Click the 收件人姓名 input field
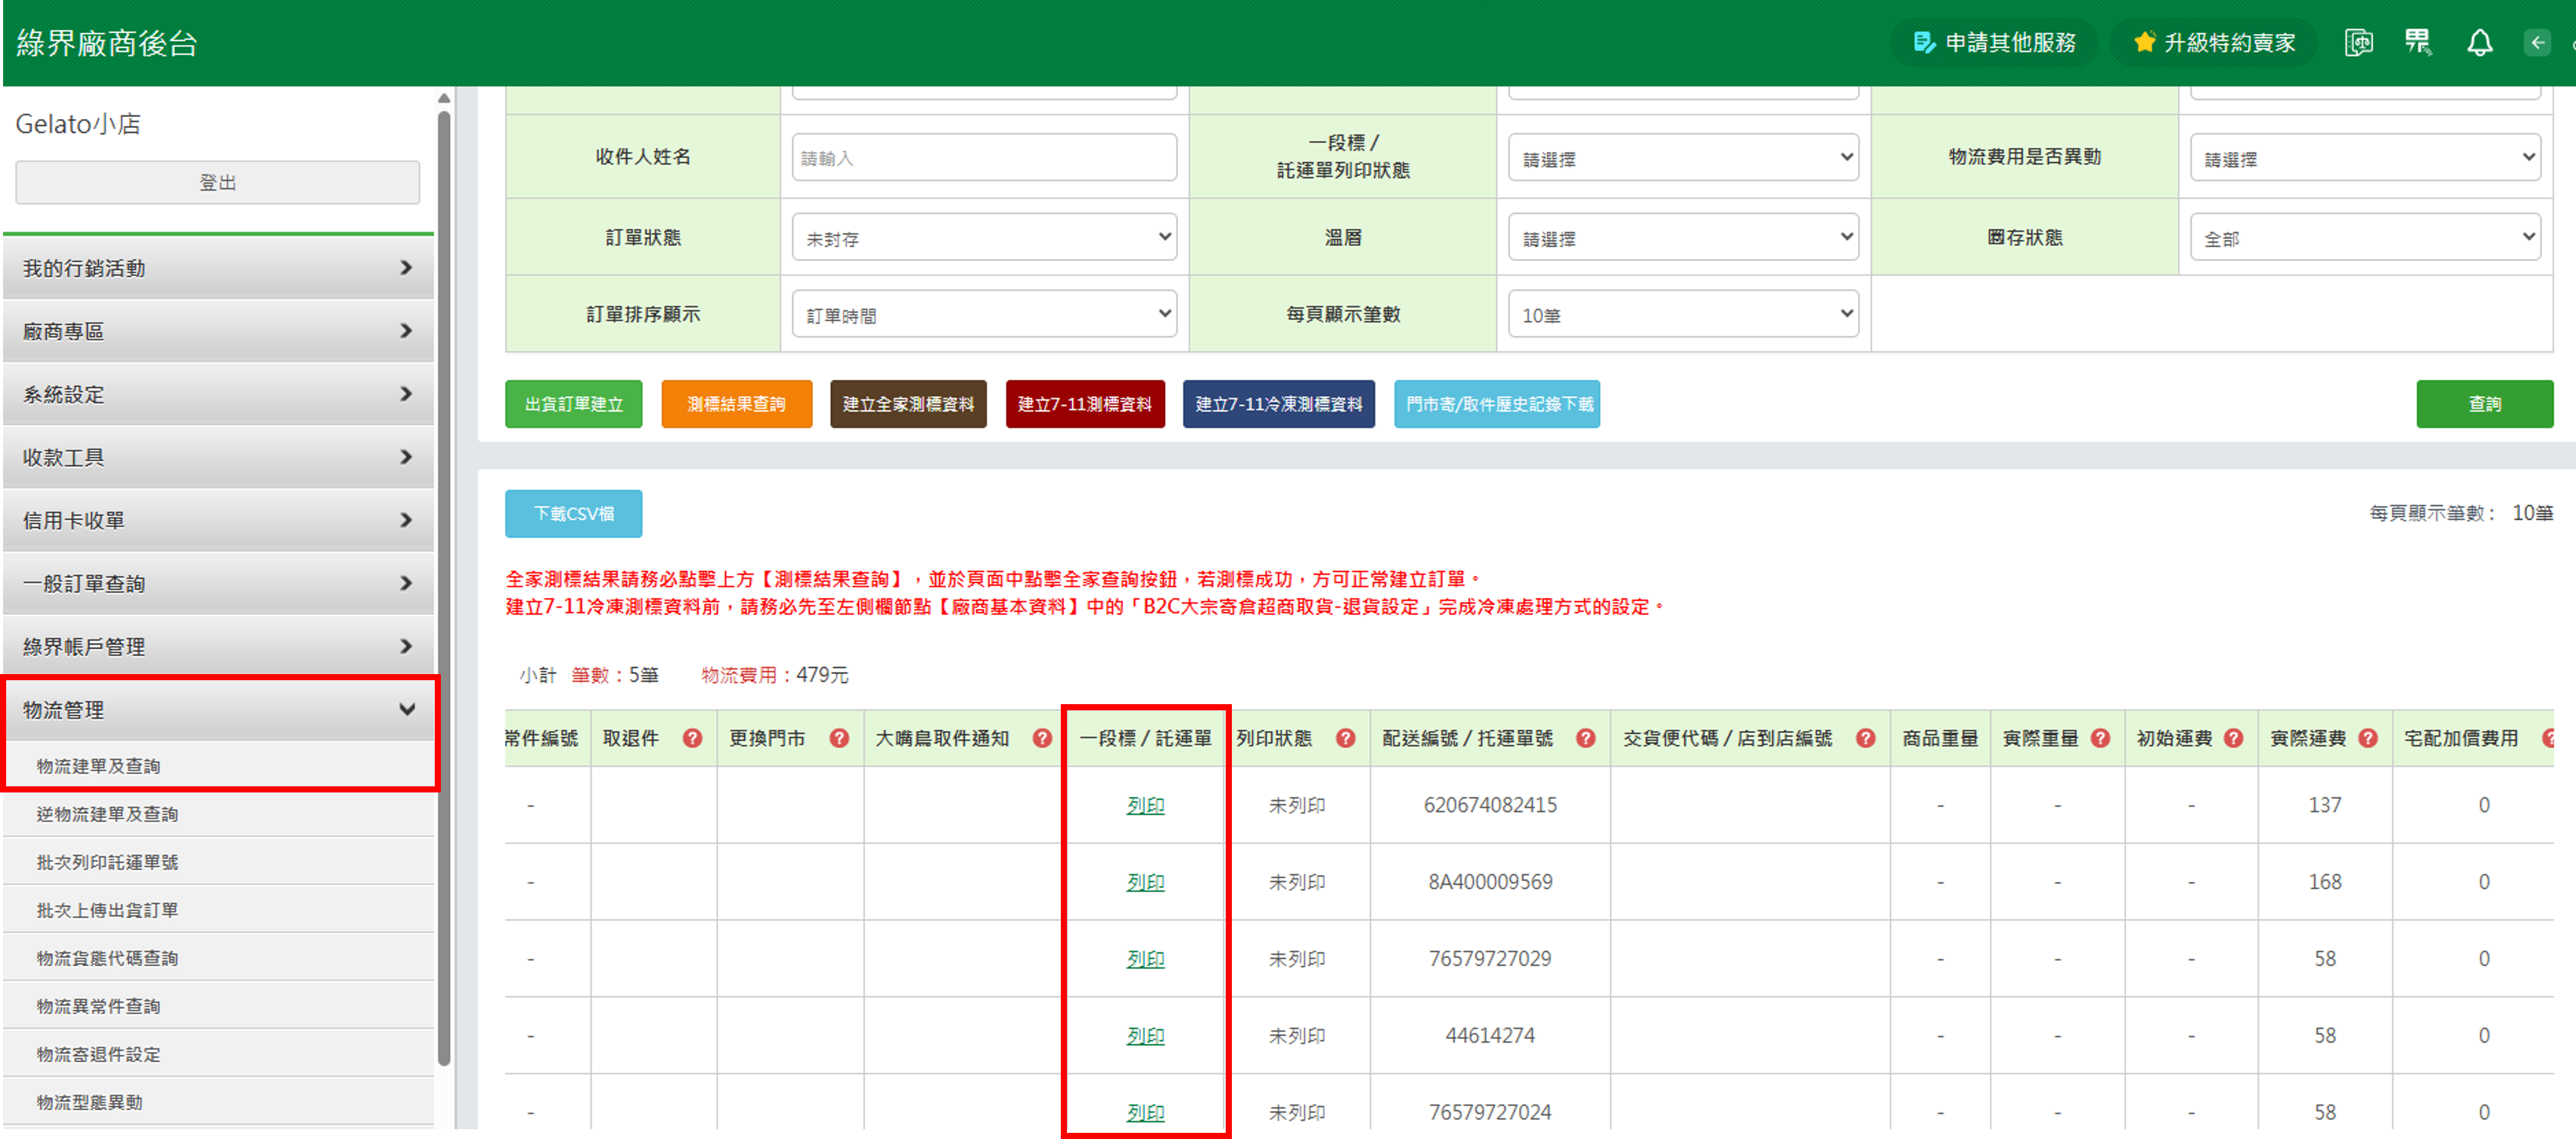This screenshot has height=1139, width=2576. click(984, 158)
